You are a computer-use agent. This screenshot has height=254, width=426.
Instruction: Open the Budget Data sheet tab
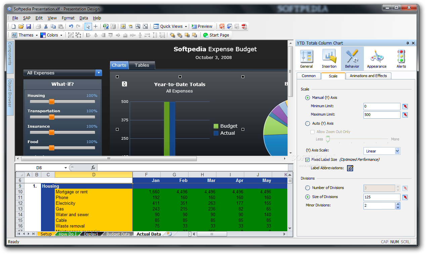tap(118, 234)
